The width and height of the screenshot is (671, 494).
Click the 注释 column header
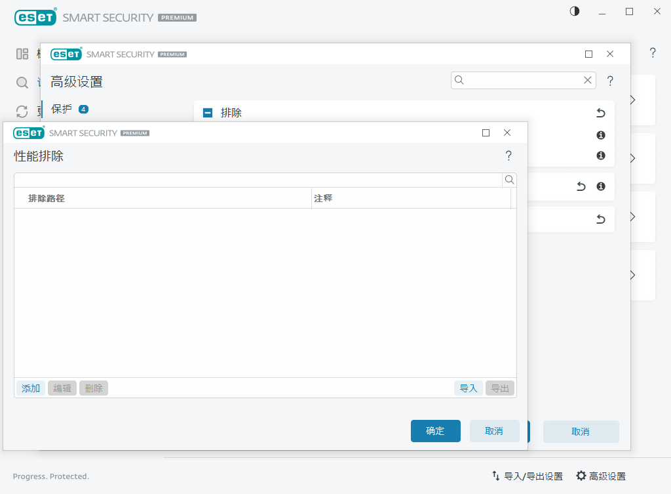(x=323, y=198)
